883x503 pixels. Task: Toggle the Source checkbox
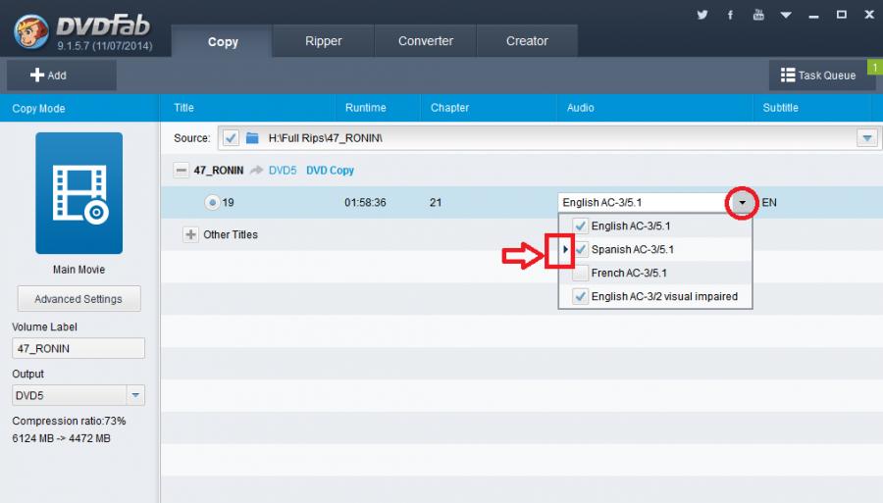point(231,138)
